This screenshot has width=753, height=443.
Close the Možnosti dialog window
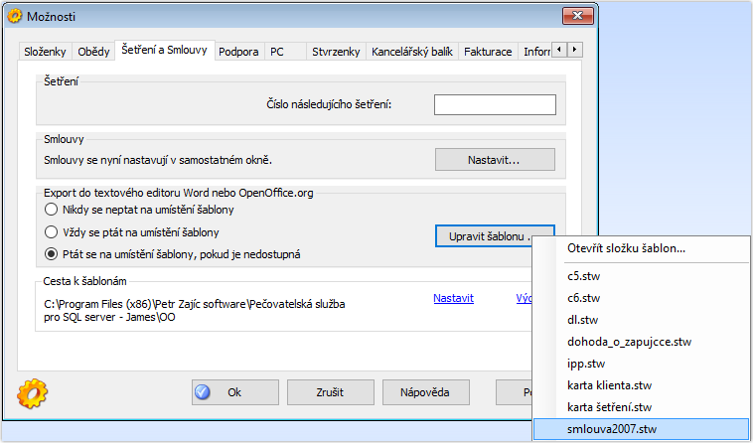577,16
